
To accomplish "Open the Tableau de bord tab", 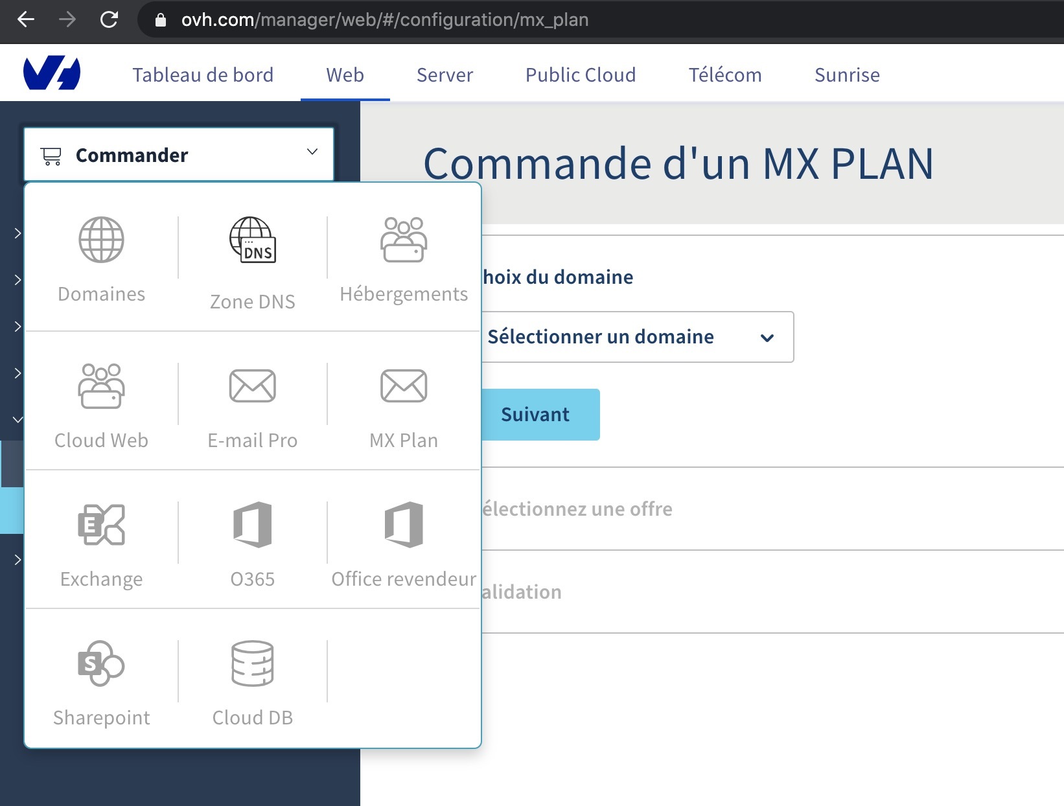I will (203, 75).
